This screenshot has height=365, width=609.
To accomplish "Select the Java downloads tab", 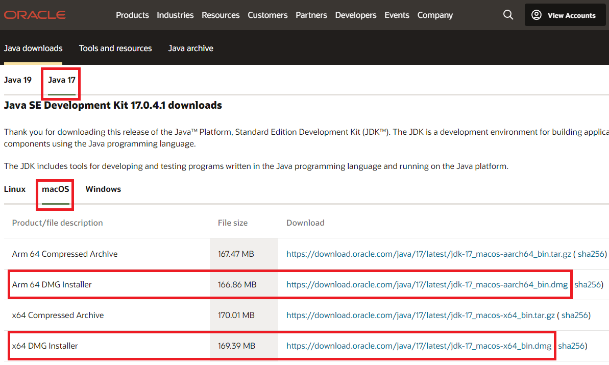I will tap(33, 48).
